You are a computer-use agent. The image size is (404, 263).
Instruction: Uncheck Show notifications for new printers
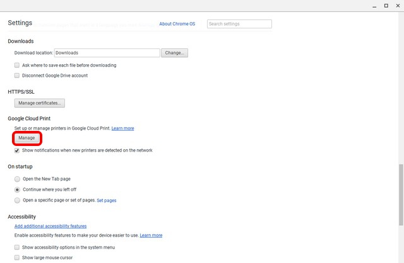coord(17,150)
